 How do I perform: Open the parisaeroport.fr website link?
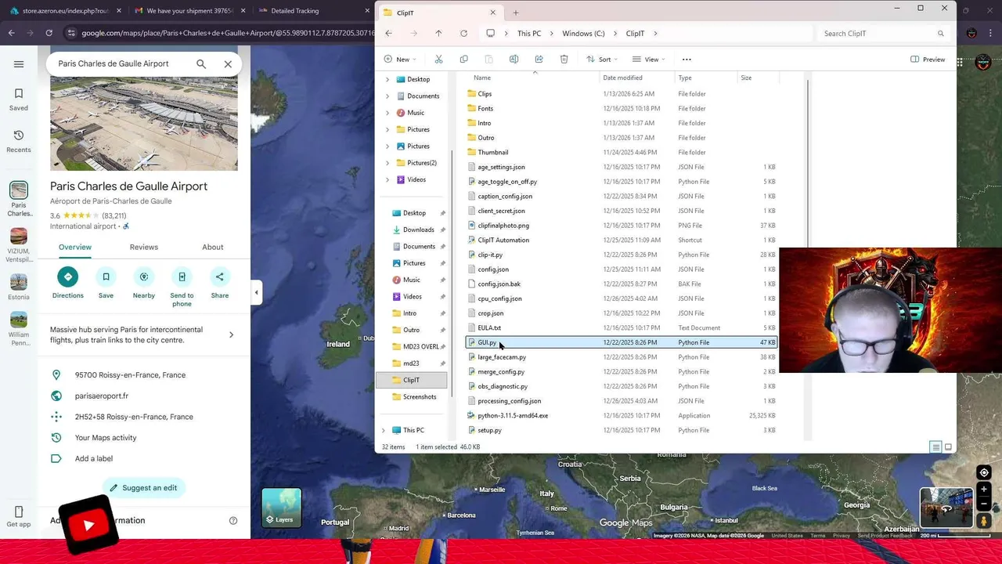point(102,396)
